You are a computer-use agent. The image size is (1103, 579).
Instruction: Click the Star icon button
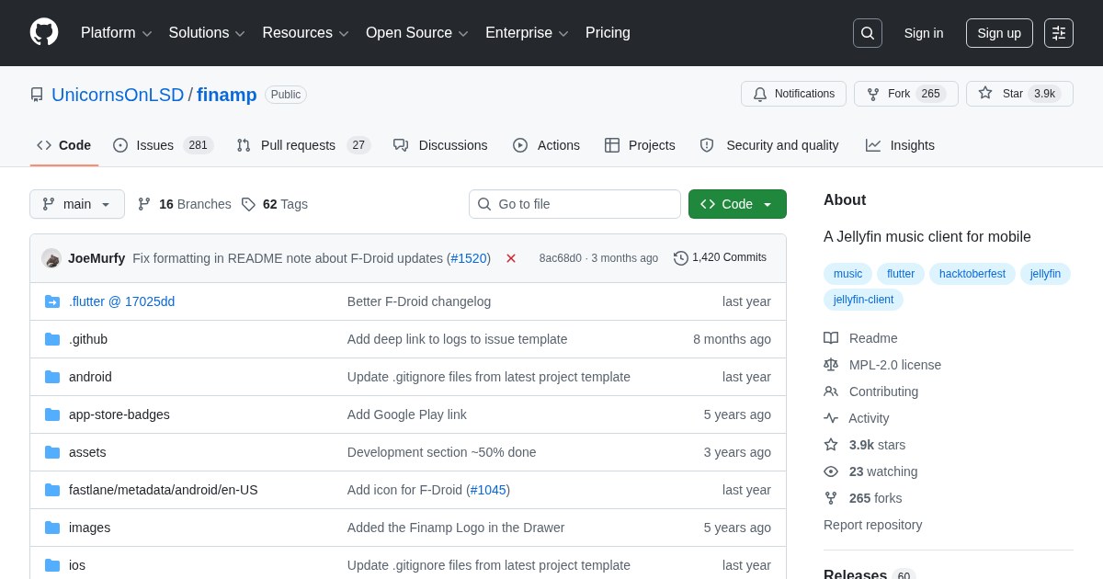[985, 94]
